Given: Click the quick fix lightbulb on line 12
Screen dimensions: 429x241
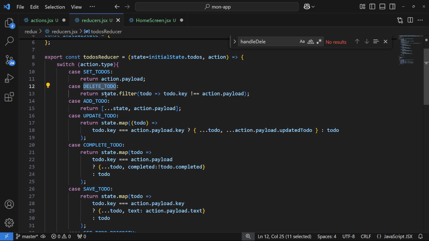Looking at the screenshot, I should point(48,85).
